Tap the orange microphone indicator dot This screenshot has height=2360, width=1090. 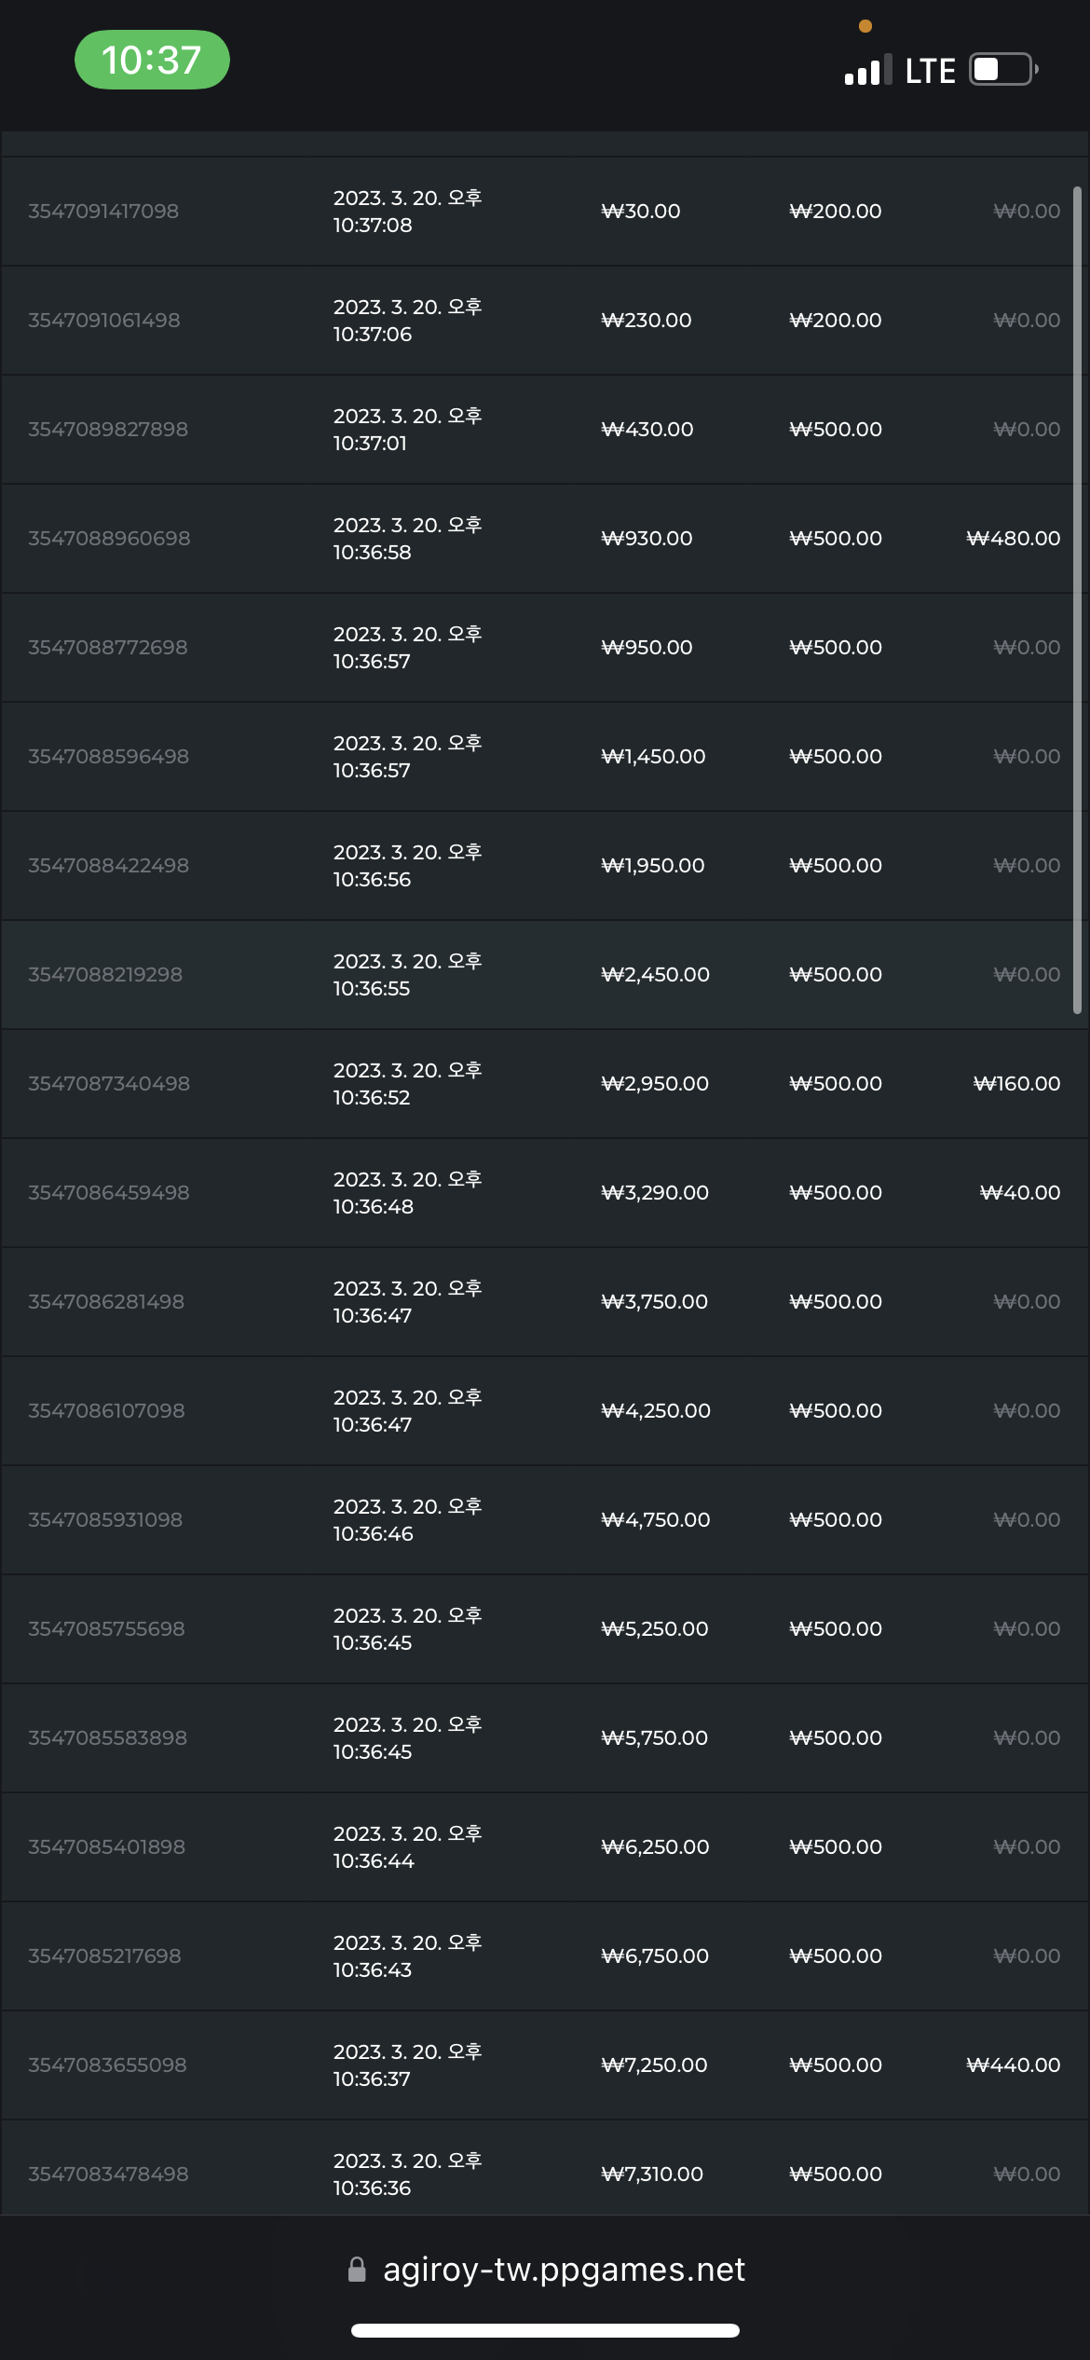865,26
